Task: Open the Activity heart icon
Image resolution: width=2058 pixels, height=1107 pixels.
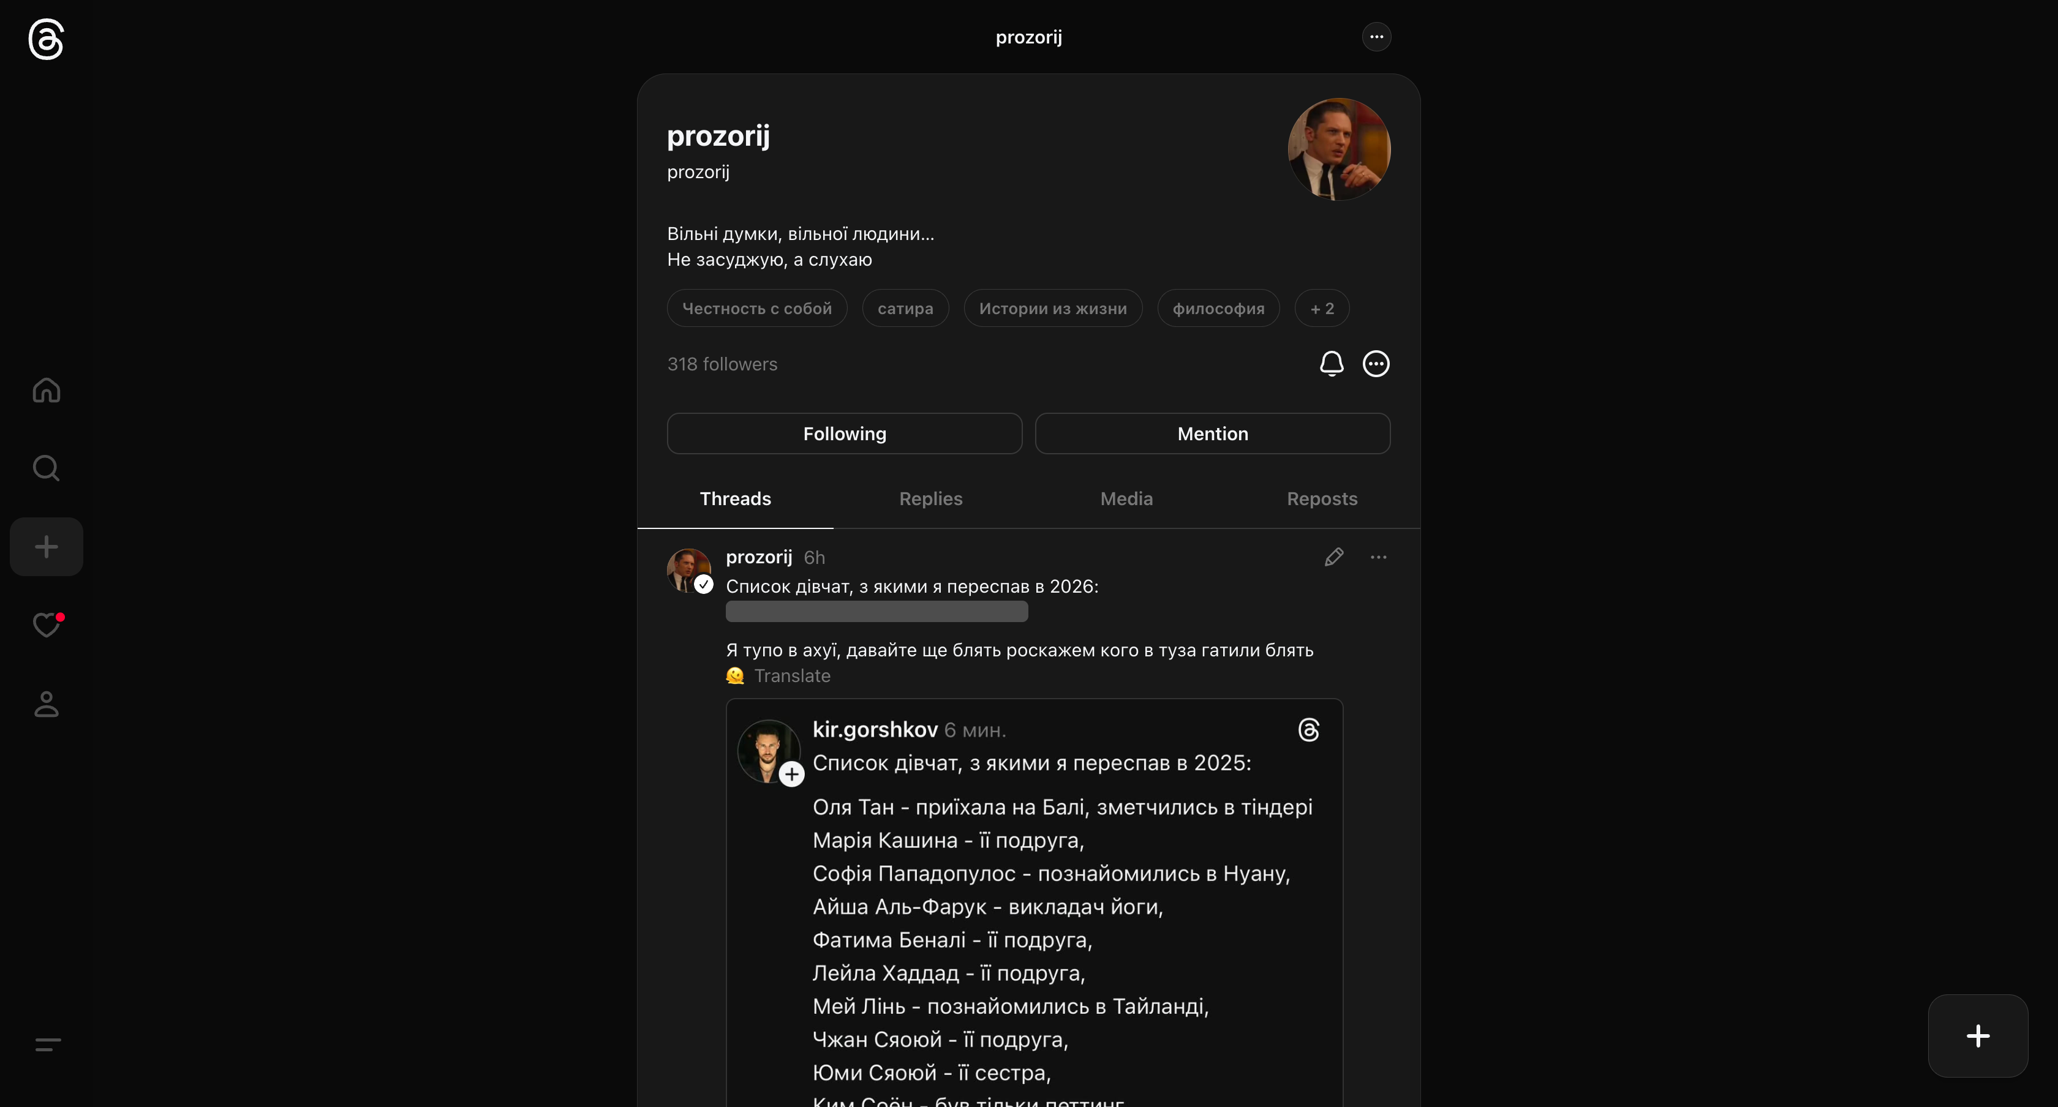Action: tap(47, 625)
